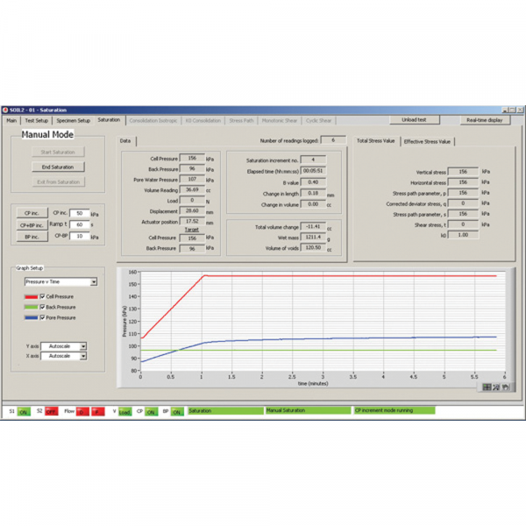This screenshot has height=526, width=526.
Task: Click the CP ON status indicator
Action: (151, 410)
